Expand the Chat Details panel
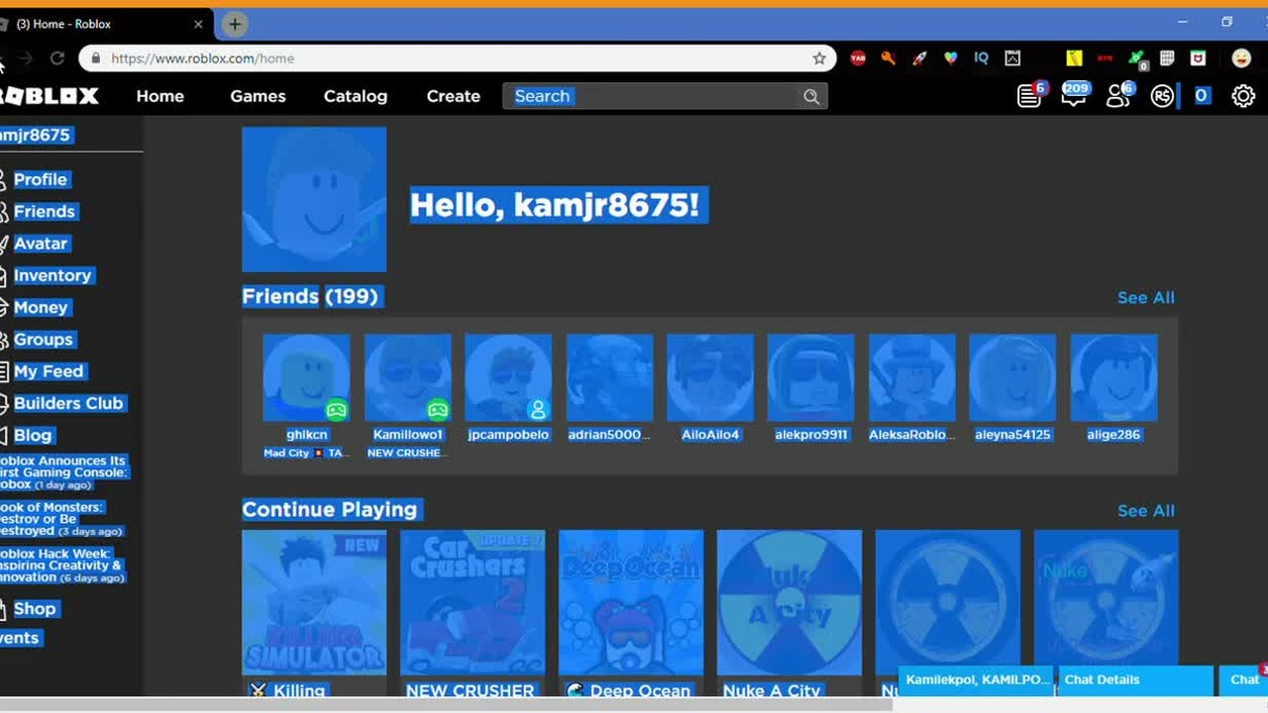Viewport: 1268px width, 713px height. (1135, 679)
